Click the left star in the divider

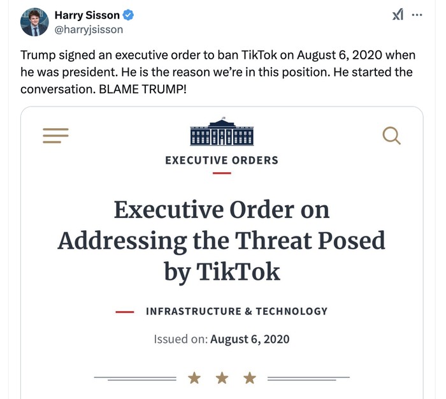coord(194,379)
